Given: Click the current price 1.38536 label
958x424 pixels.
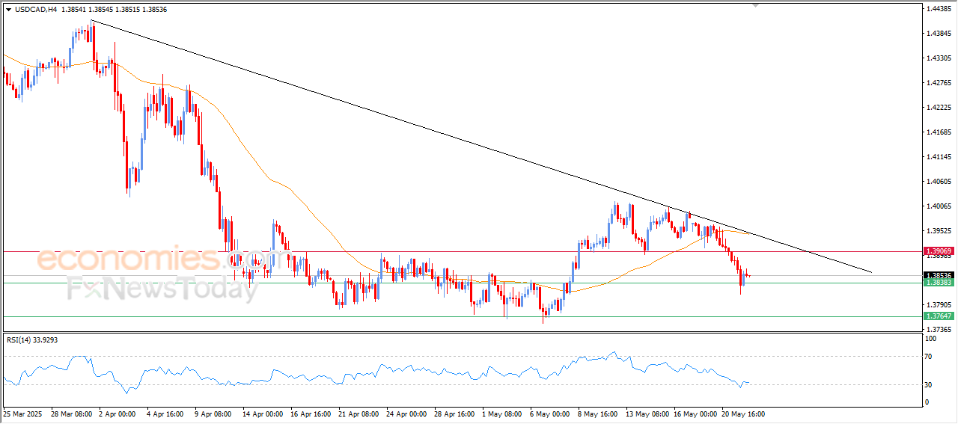Looking at the screenshot, I should pos(938,275).
